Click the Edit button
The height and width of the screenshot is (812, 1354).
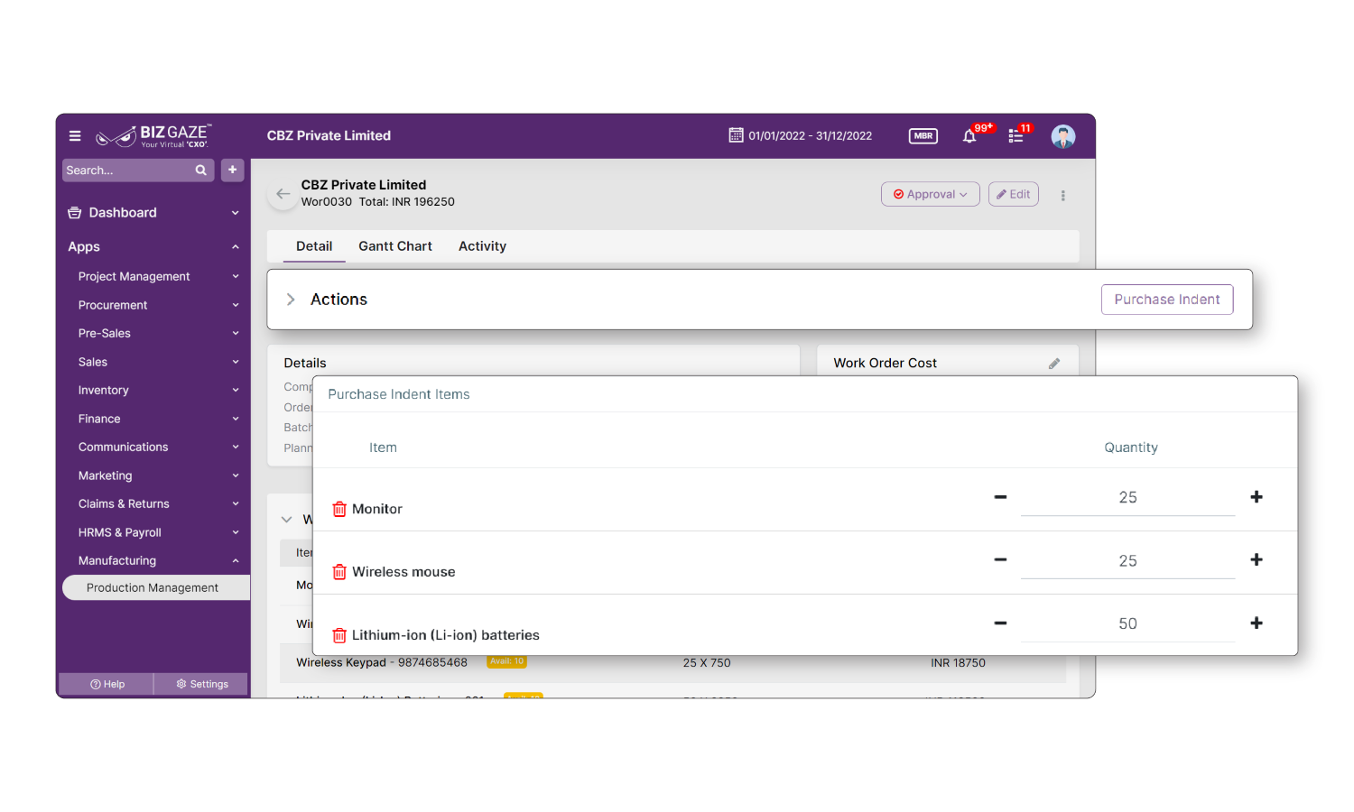tap(1014, 194)
